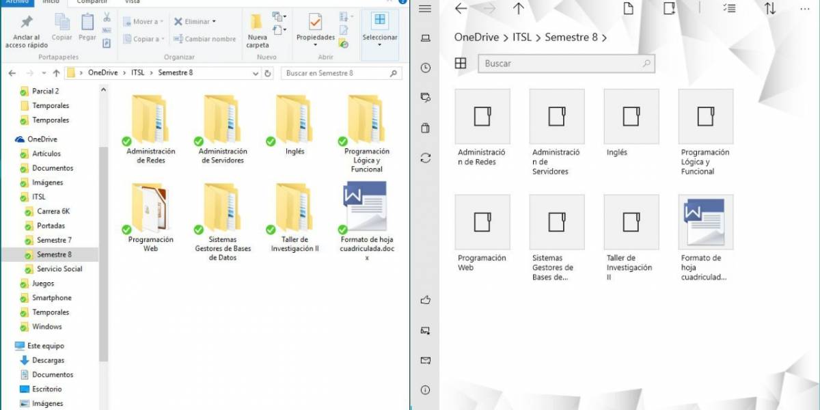This screenshot has height=410, width=820.
Task: Open the Inicio ribbon tab
Action: pos(51,2)
